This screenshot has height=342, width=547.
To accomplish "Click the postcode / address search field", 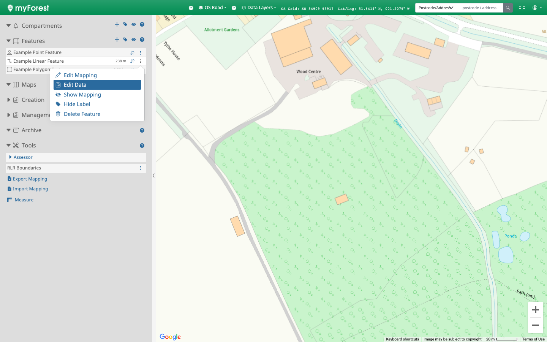I will click(x=481, y=8).
